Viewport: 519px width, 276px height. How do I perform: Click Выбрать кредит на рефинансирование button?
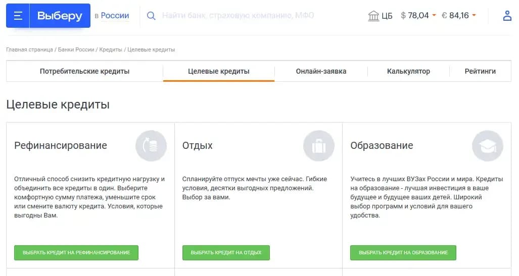tap(76, 252)
